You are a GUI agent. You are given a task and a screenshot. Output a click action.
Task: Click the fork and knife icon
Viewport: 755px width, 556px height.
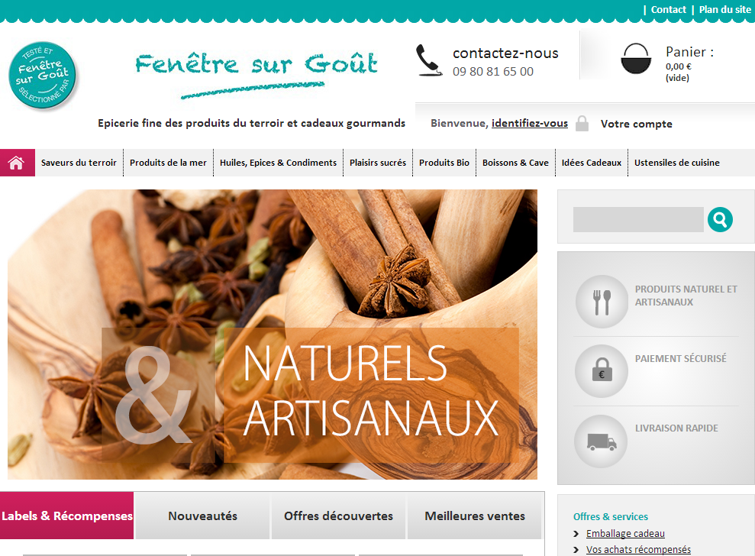pyautogui.click(x=602, y=302)
